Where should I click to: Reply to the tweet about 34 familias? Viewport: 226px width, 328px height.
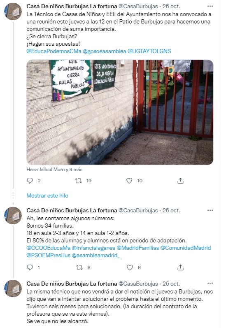(30, 267)
